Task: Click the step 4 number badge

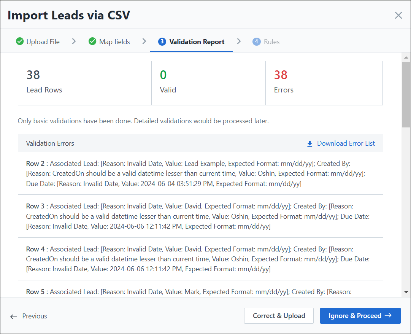Action: coord(256,41)
